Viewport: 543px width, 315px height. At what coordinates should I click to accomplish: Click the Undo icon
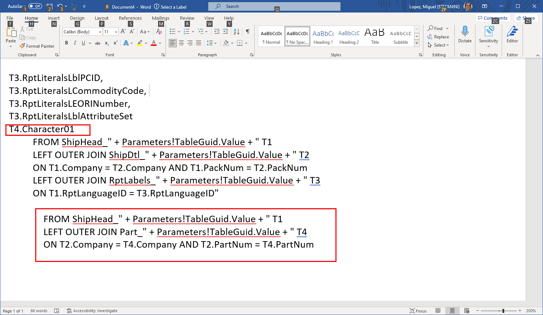(x=60, y=6)
